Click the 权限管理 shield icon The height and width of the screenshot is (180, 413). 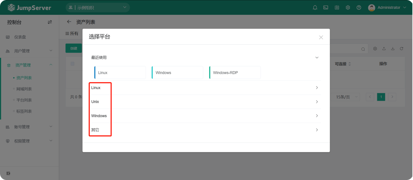(x=8, y=141)
